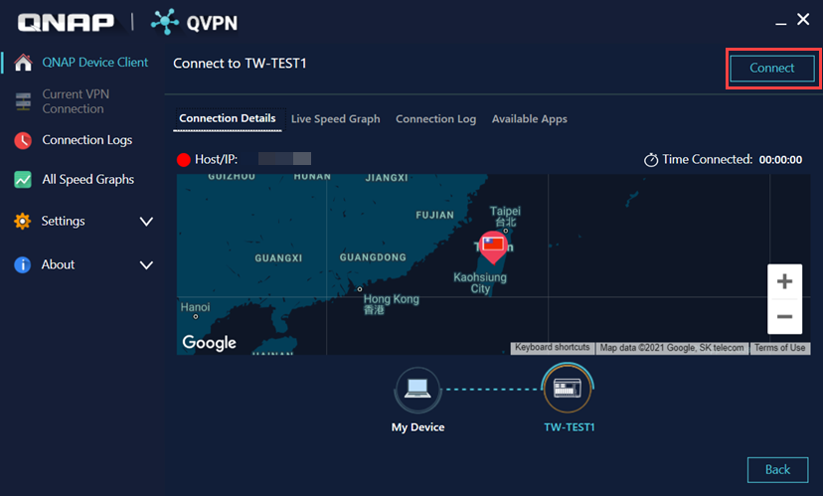This screenshot has height=496, width=823.
Task: Click the Time Connected stopwatch icon
Action: pyautogui.click(x=651, y=160)
